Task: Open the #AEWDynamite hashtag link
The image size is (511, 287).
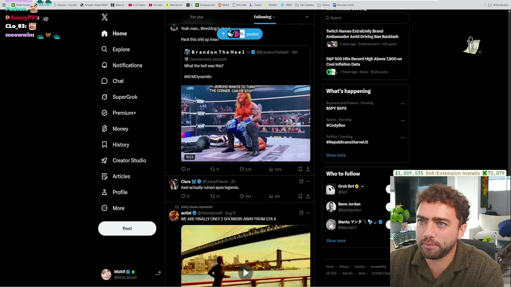Action: (198, 77)
